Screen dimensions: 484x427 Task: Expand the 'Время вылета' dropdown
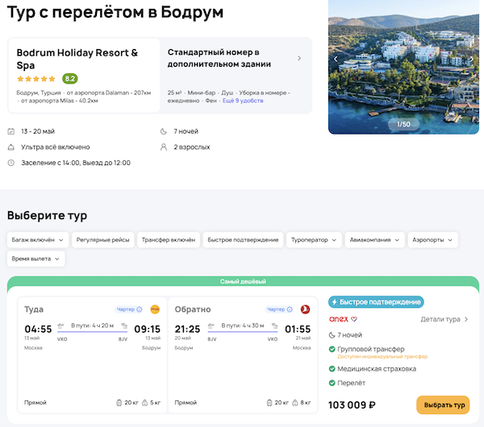point(36,259)
